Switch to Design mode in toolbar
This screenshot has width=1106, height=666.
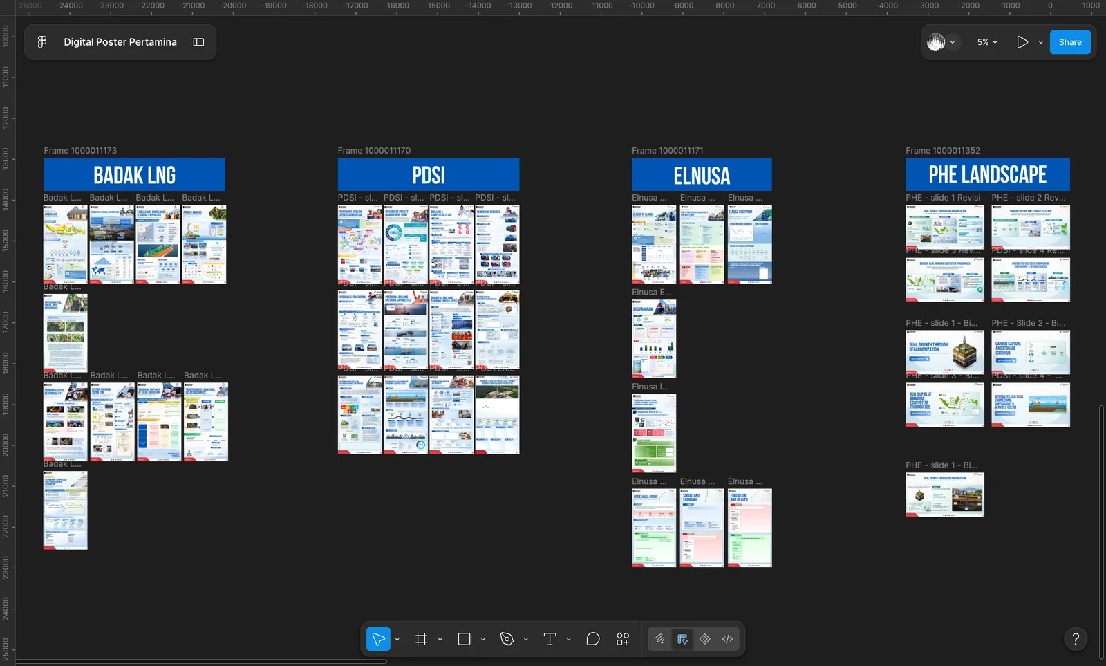[x=682, y=639]
